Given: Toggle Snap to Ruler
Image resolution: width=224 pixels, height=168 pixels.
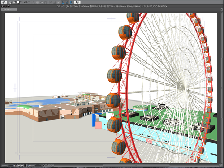Looking at the screenshot, I should click(x=63, y=2).
